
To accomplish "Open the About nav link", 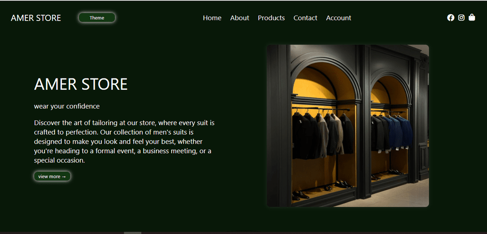I will click(240, 18).
